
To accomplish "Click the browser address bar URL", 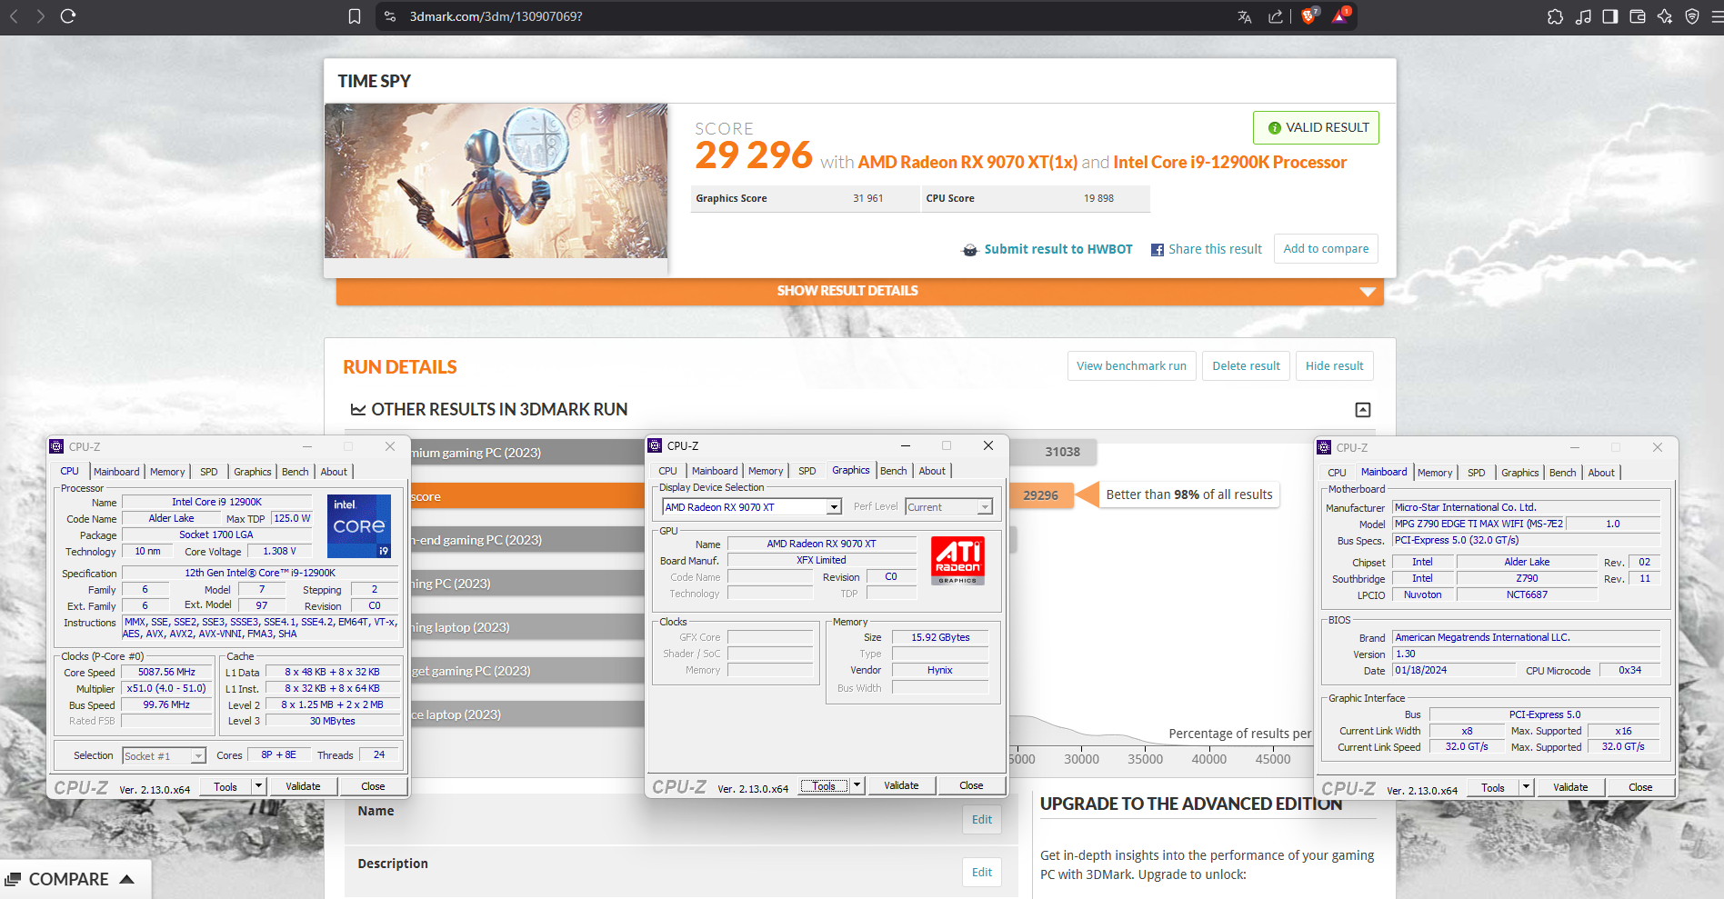I will [x=496, y=16].
